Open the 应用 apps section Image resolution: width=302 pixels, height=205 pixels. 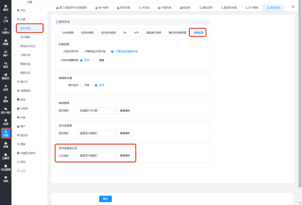(x=6, y=122)
